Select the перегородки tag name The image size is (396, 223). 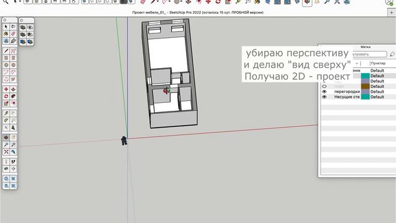pyautogui.click(x=347, y=92)
